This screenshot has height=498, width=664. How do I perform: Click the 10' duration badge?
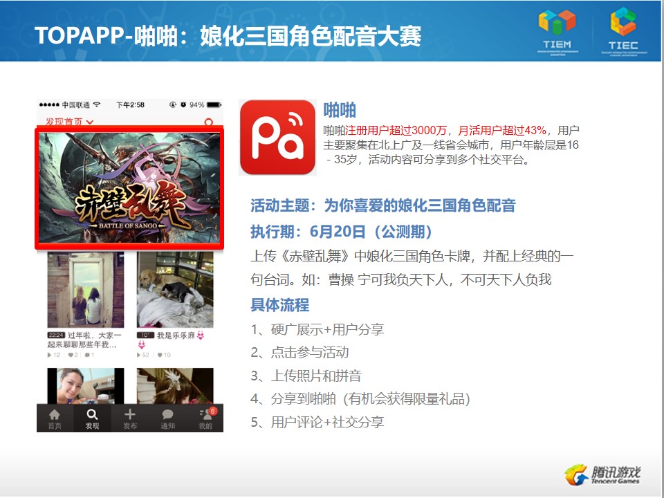145,335
